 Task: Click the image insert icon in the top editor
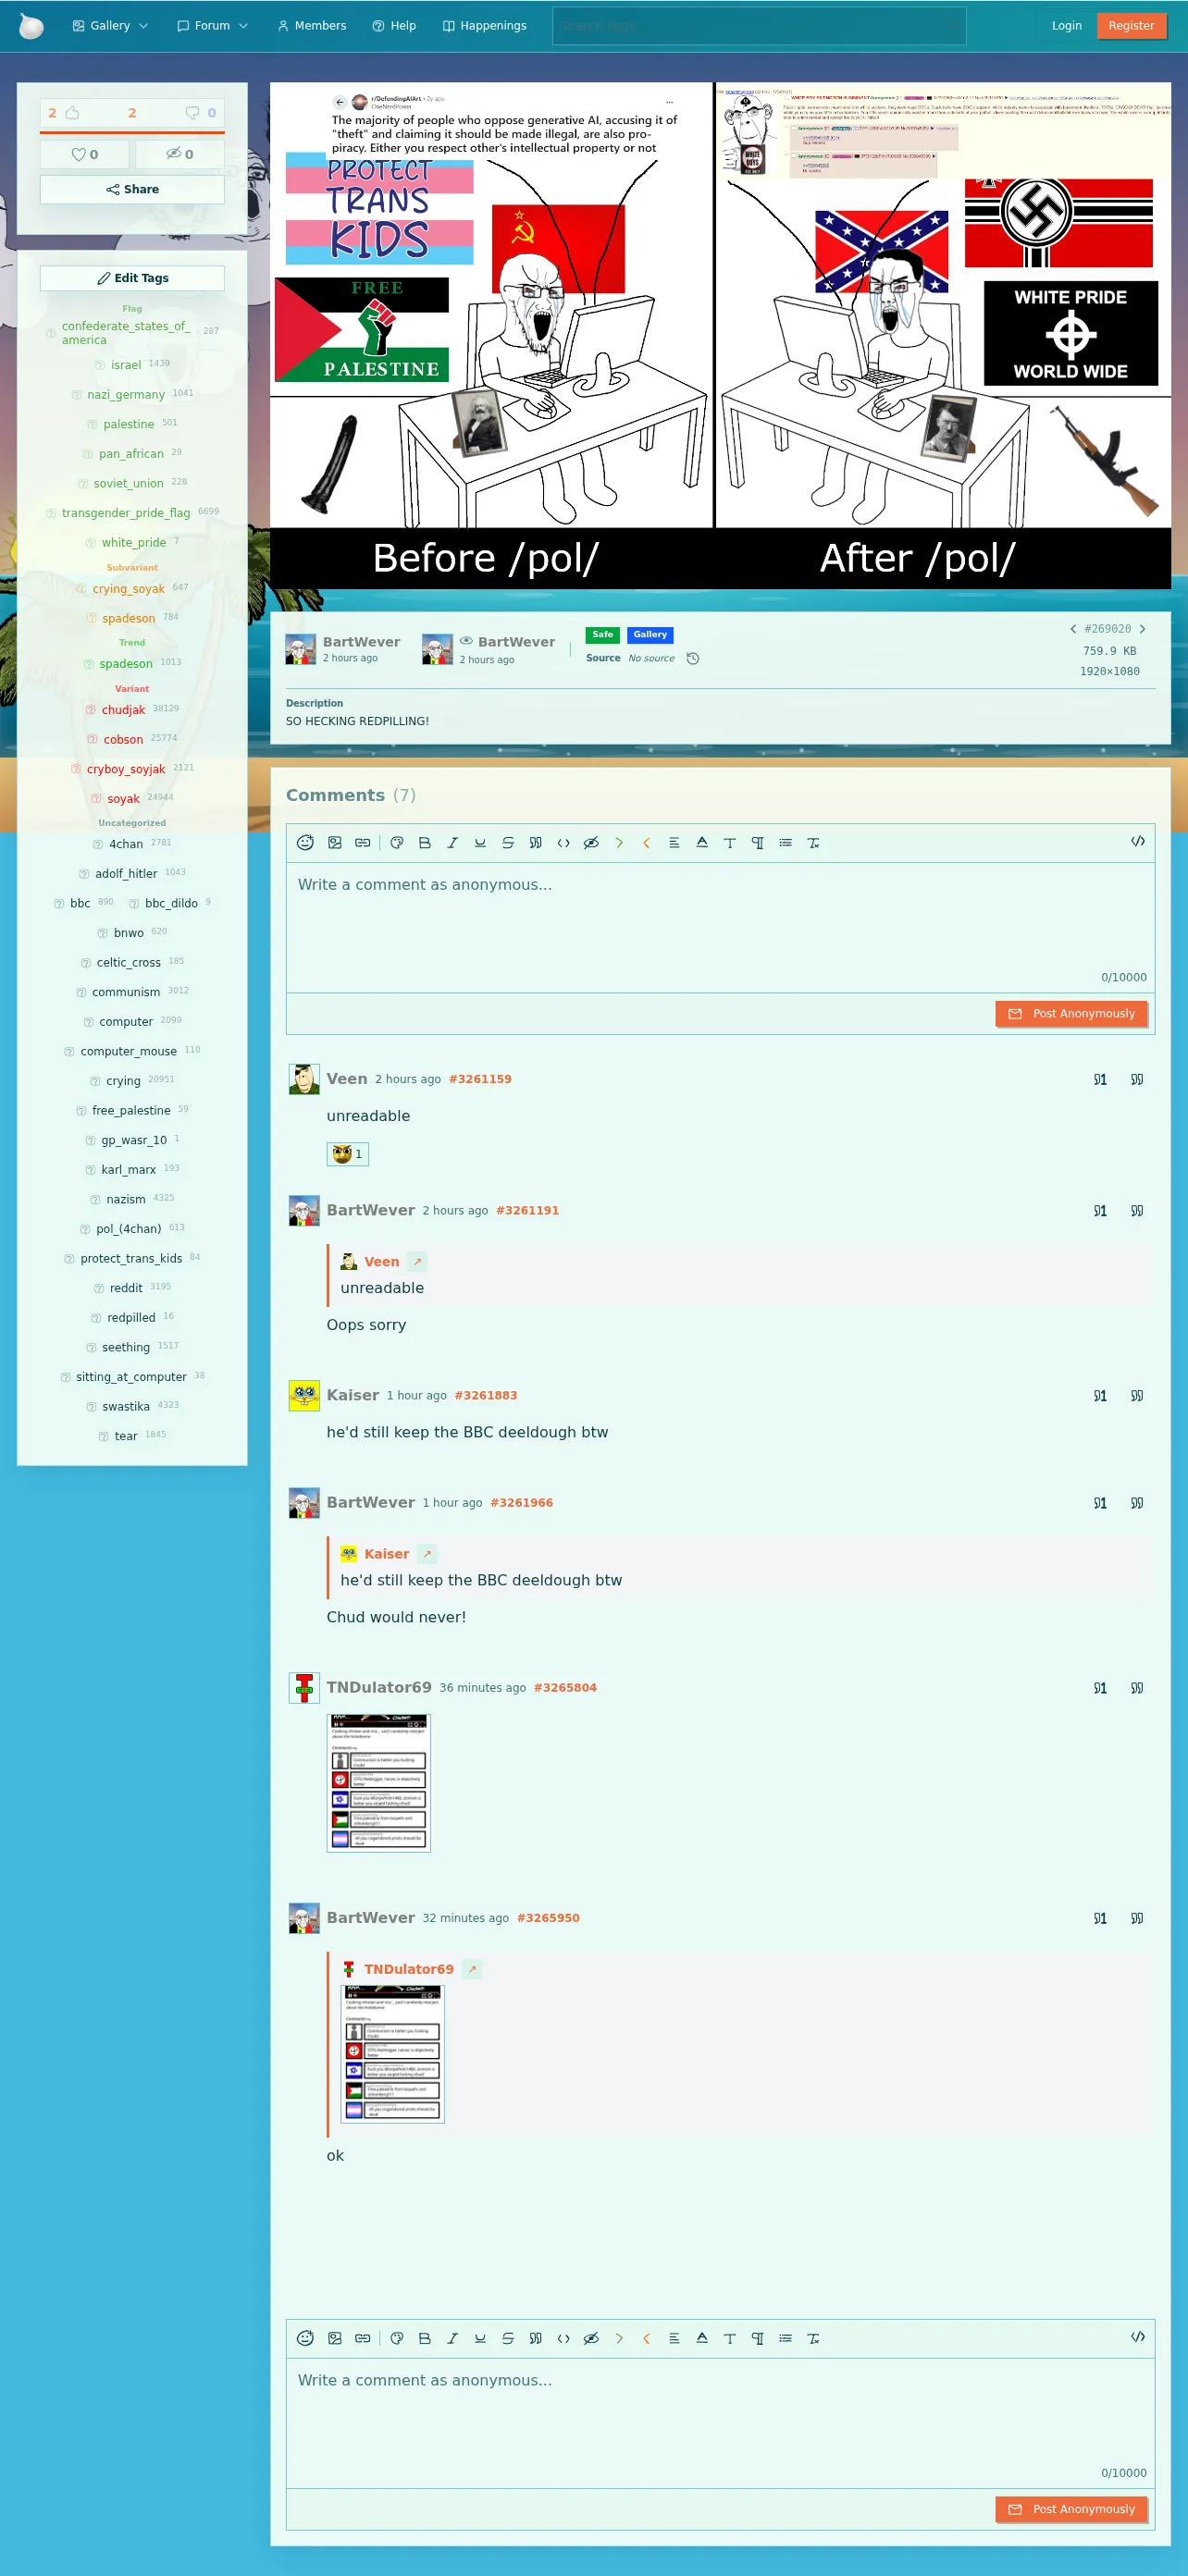pos(335,843)
